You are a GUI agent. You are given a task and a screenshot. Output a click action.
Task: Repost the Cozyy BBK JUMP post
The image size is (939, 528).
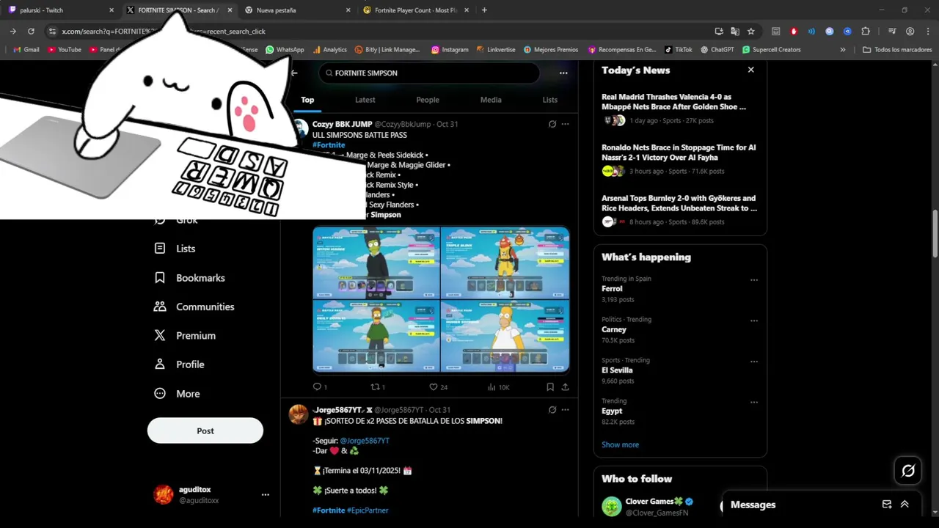point(377,386)
